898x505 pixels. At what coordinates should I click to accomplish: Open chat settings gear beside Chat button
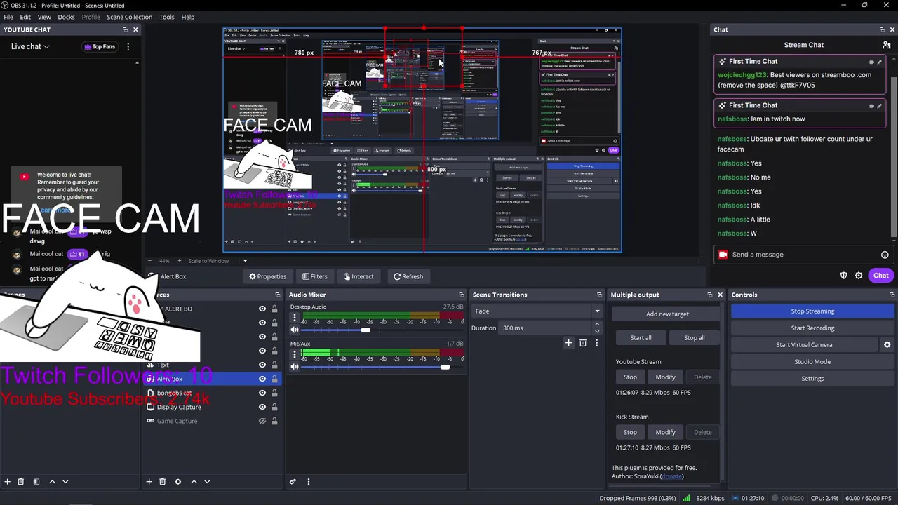point(859,276)
